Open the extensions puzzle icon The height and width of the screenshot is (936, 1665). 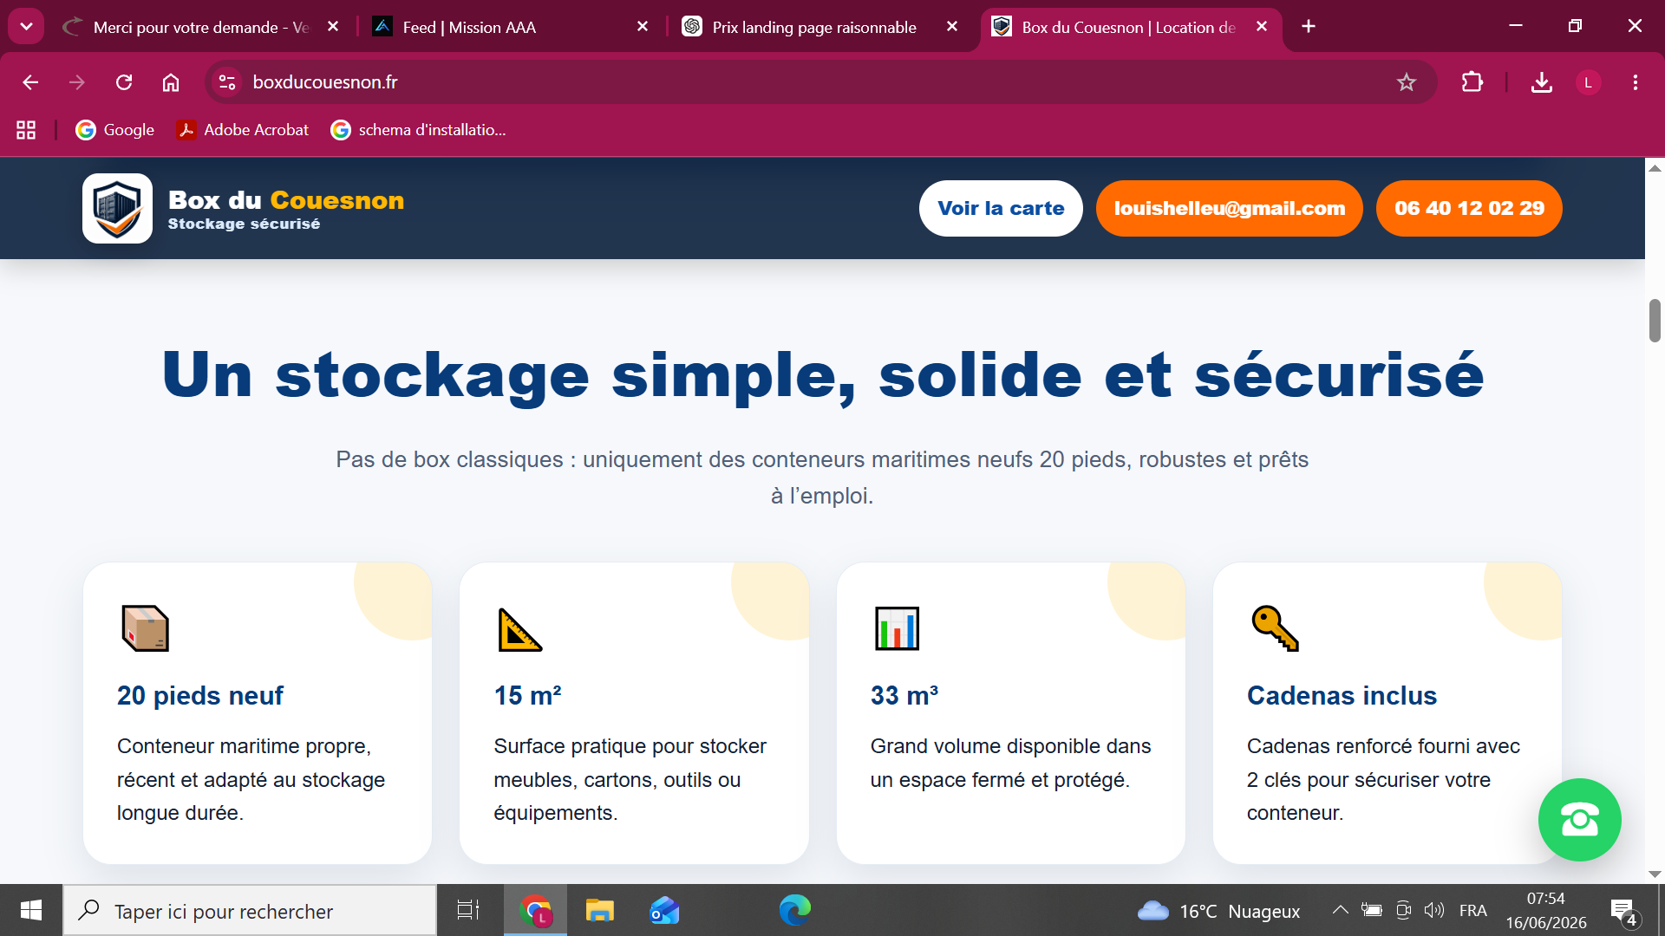tap(1472, 82)
